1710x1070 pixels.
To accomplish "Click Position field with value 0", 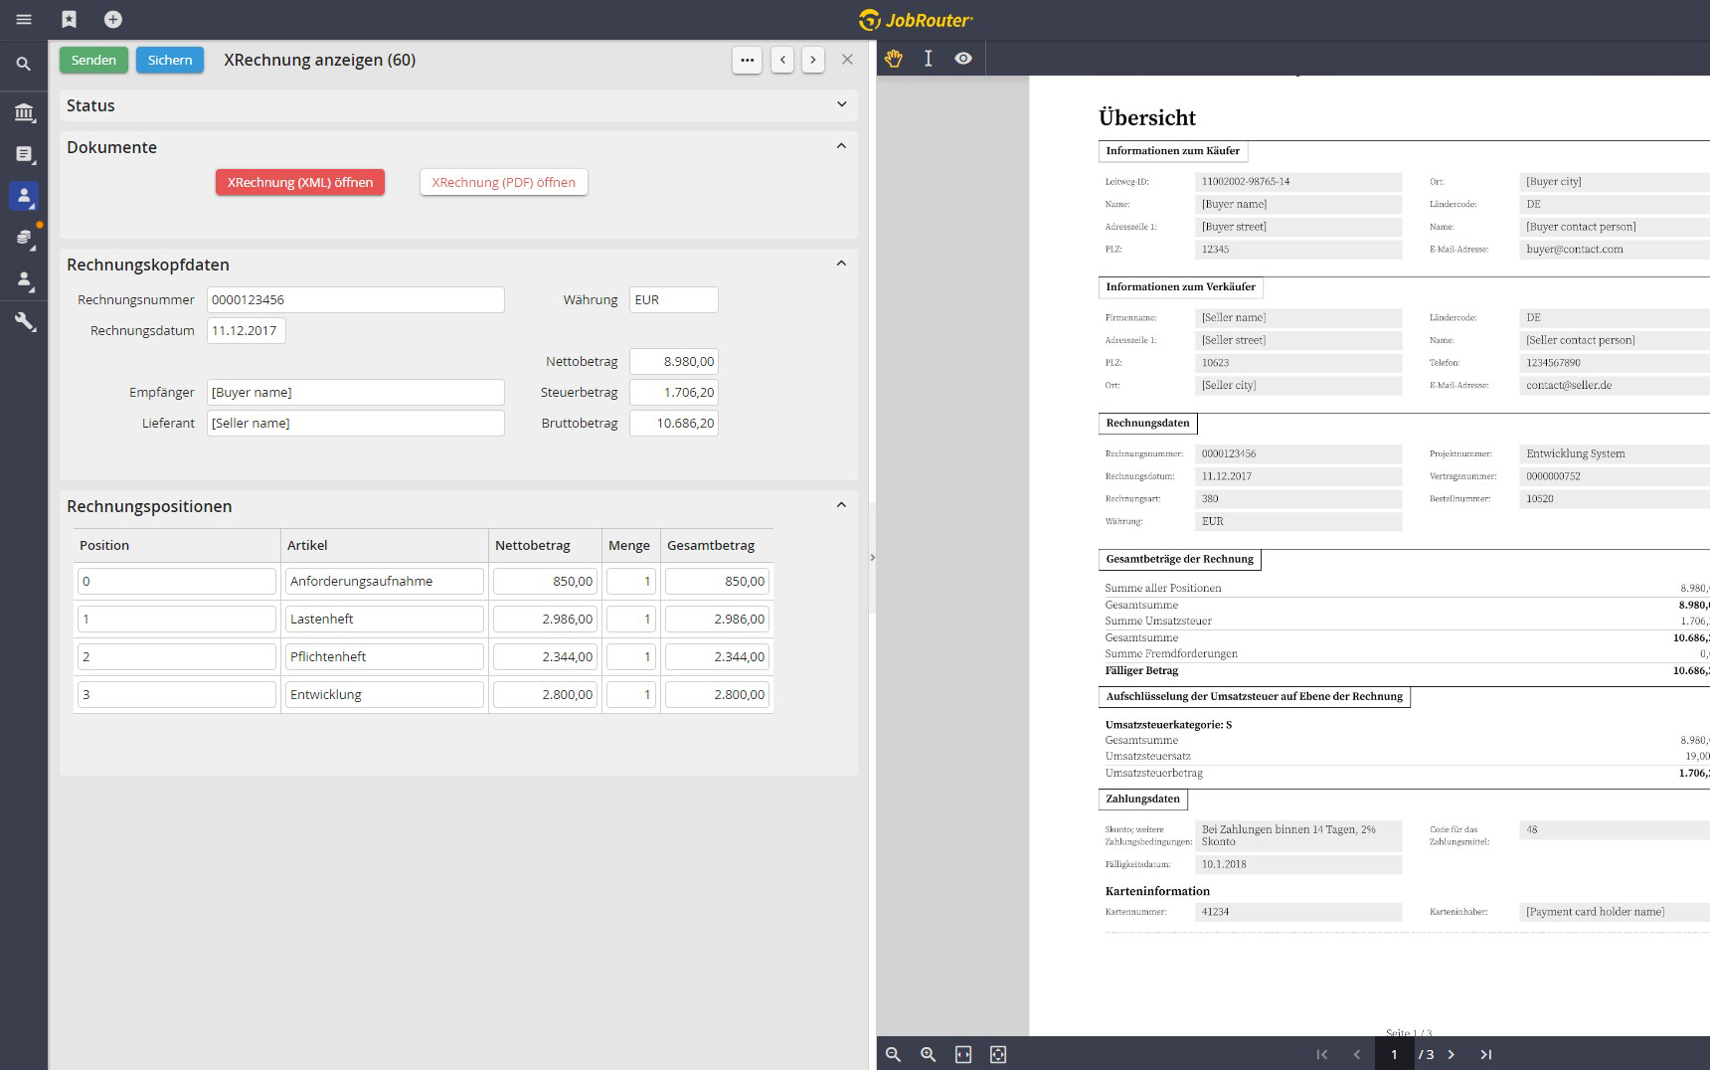I will [177, 581].
